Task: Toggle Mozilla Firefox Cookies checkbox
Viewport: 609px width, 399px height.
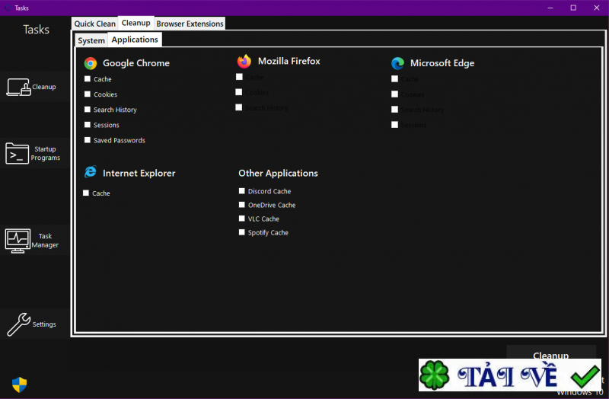Action: 239,92
